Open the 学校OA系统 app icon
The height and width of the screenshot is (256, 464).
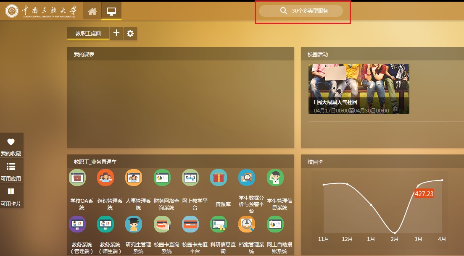77,178
